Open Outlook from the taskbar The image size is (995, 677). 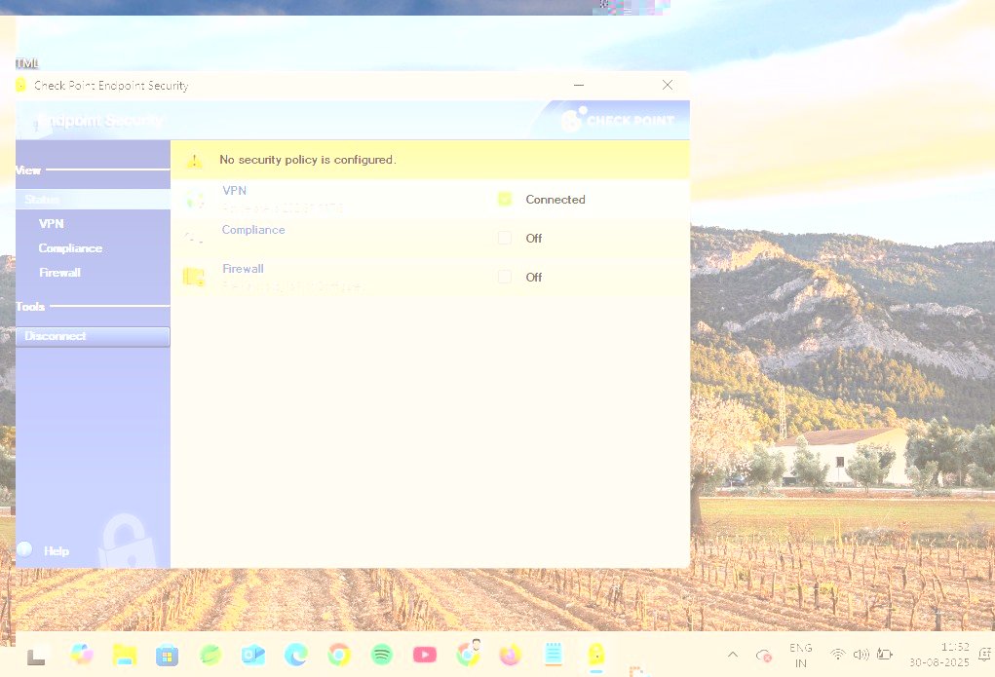pos(253,655)
